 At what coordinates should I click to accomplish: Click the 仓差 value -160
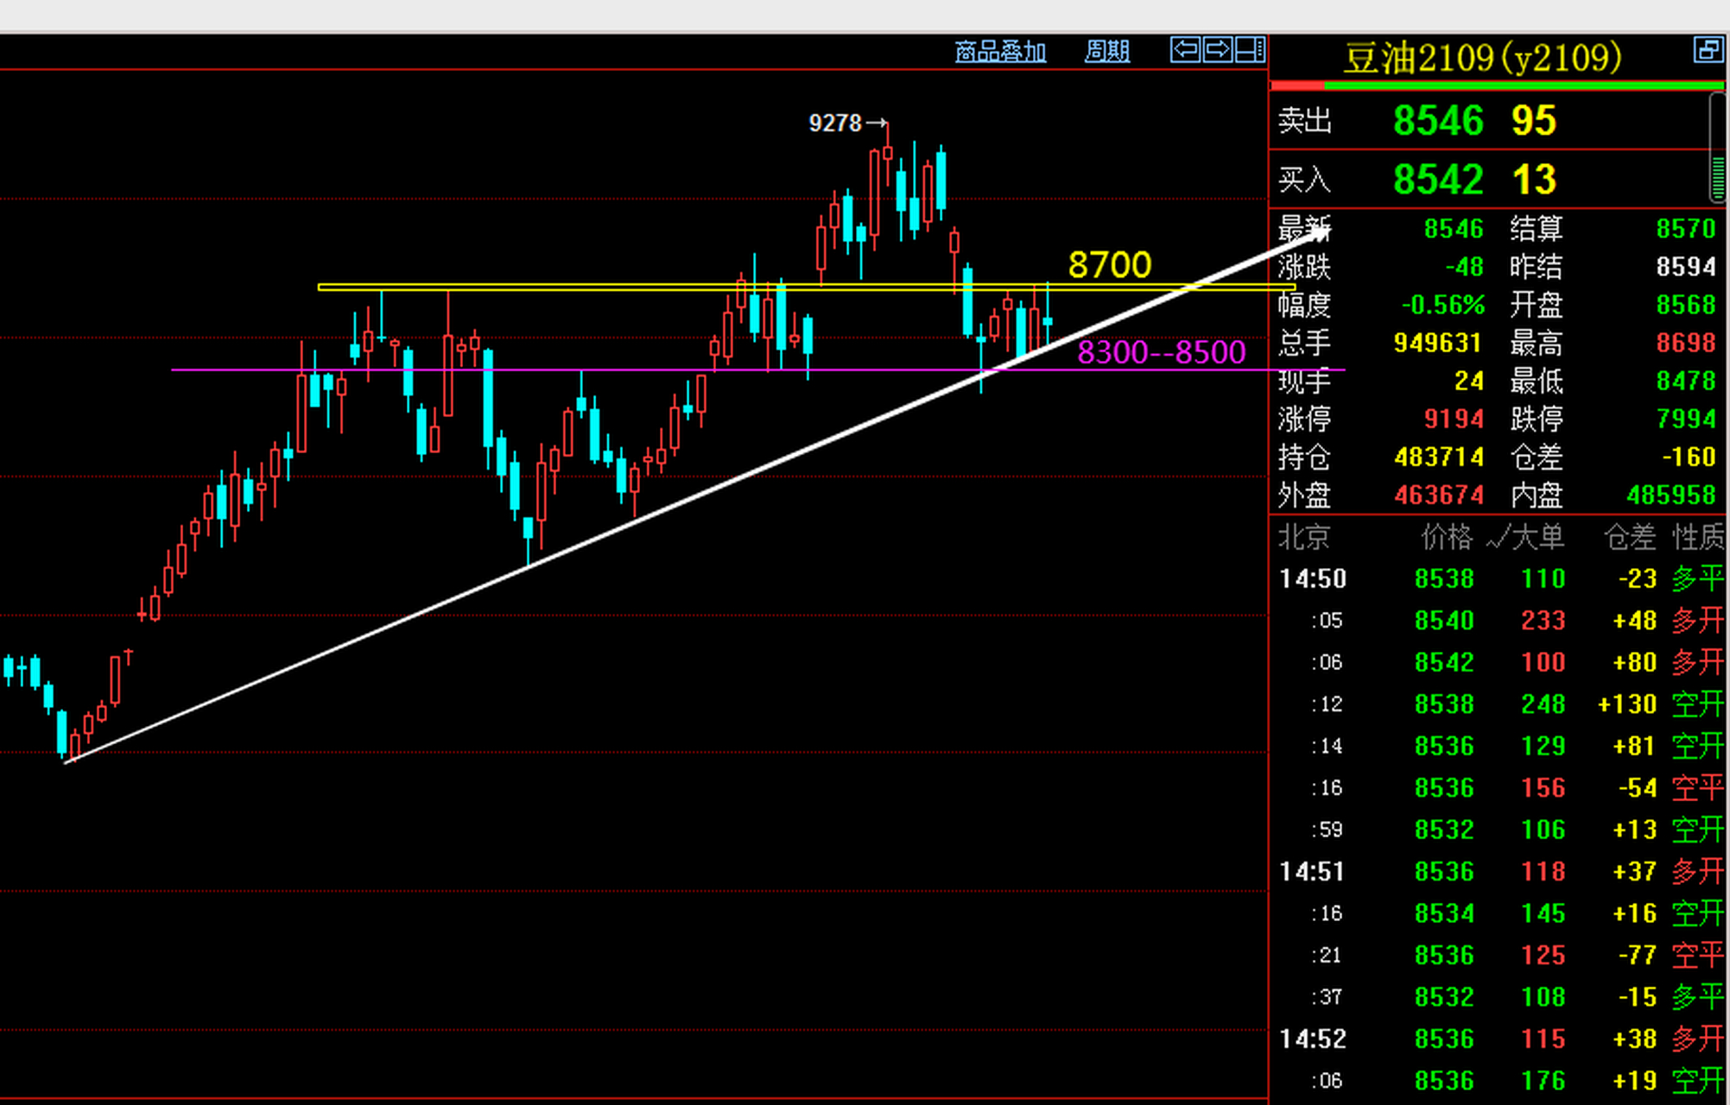pos(1689,457)
